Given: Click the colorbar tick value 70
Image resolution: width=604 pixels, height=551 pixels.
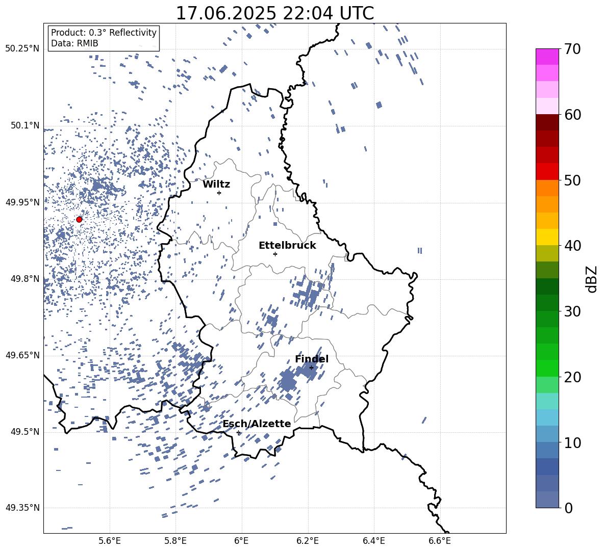Looking at the screenshot, I should pyautogui.click(x=572, y=49).
